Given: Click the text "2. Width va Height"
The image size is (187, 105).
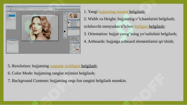Looking at the screenshot, I should [x=100, y=19].
